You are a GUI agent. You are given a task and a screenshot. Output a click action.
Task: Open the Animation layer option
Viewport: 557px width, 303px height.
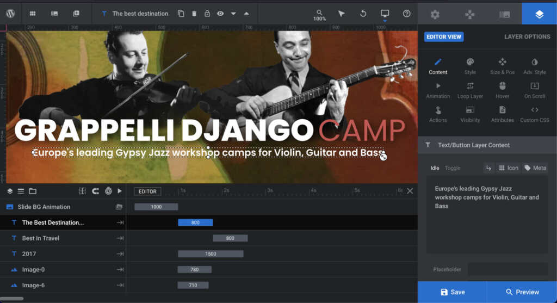[x=438, y=91]
